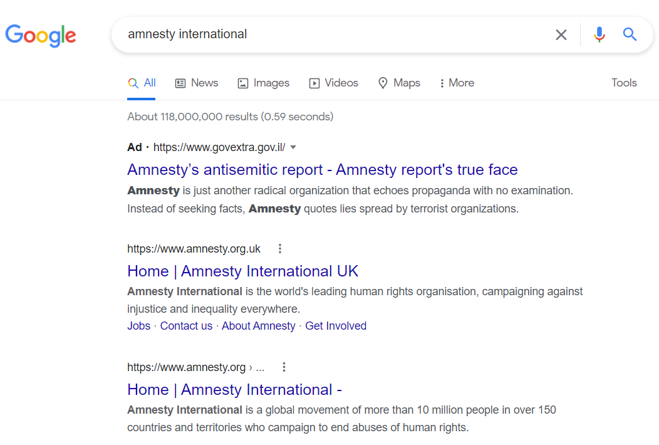Open Maps search via its pin icon
Screen dimensions: 659x445
(383, 82)
